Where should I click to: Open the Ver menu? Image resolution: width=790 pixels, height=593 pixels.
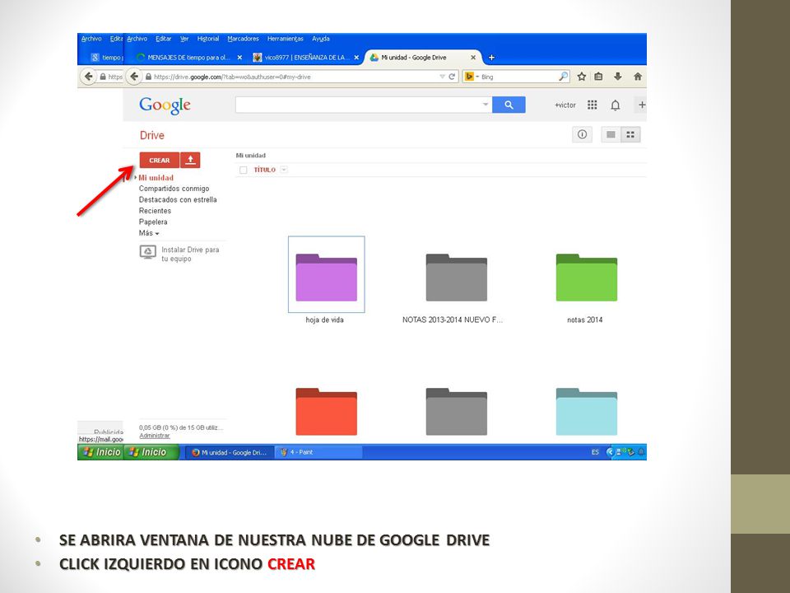pos(184,39)
